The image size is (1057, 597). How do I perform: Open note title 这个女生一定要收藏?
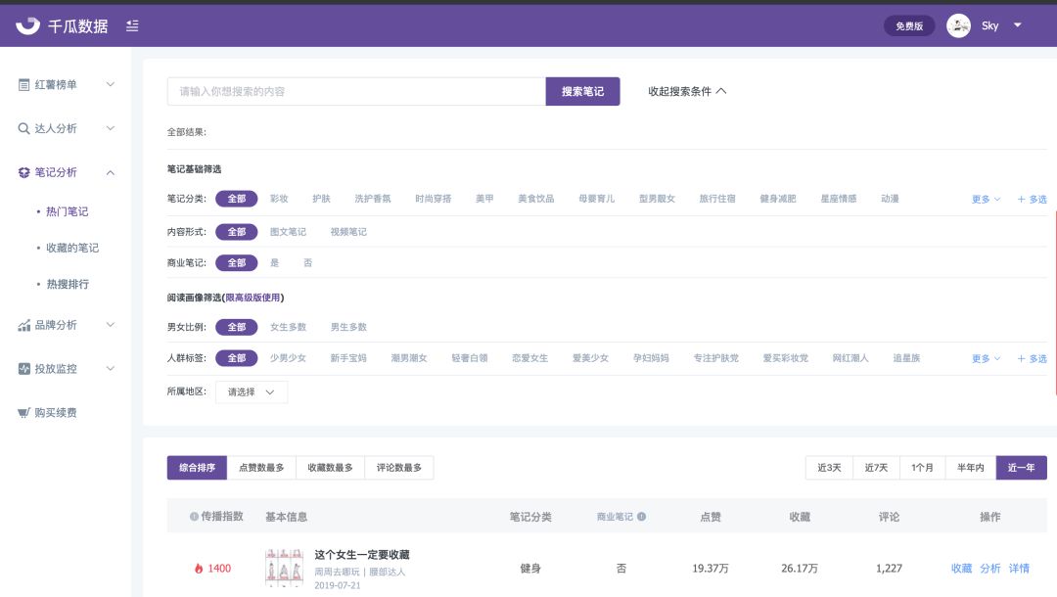362,555
